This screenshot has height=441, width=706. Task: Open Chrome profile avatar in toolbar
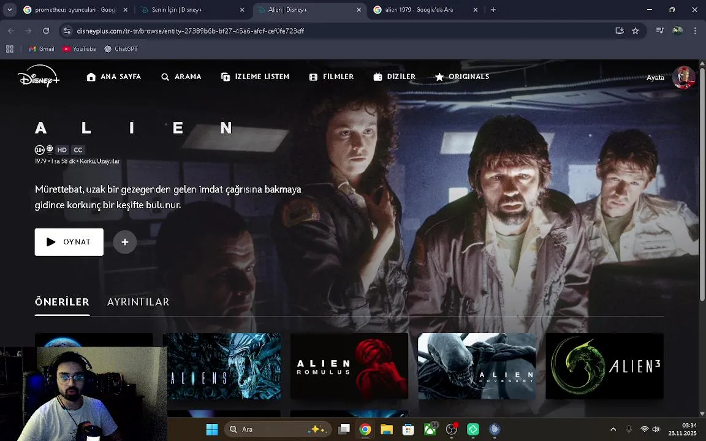pos(677,31)
